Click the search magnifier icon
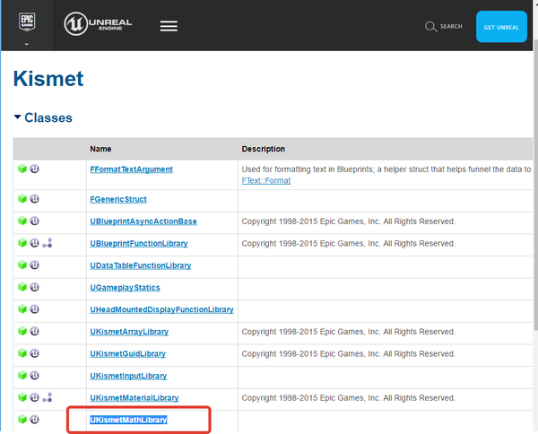The image size is (538, 434). [431, 27]
